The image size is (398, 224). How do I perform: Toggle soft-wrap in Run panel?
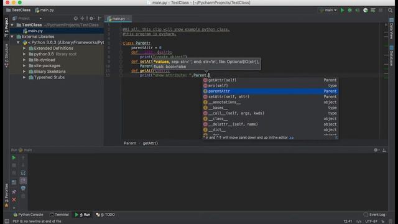[x=23, y=173]
